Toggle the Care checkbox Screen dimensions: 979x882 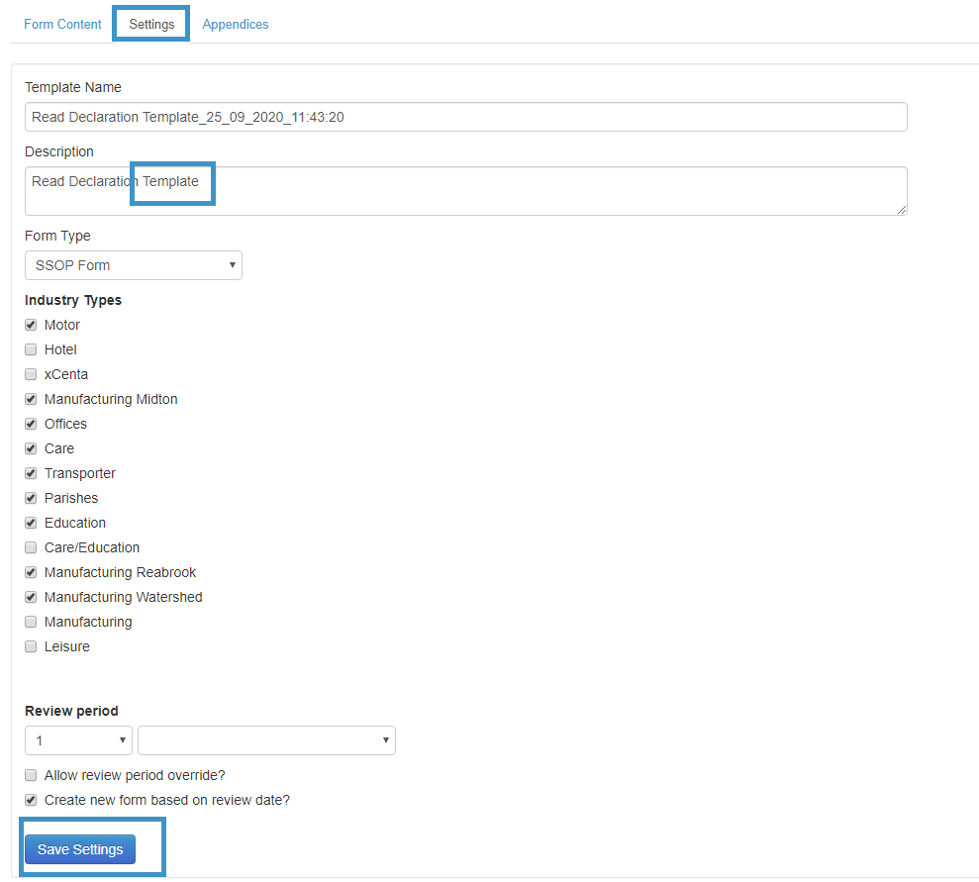click(31, 448)
